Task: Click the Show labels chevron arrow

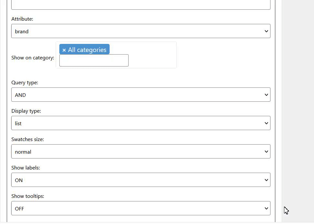Action: [266, 180]
